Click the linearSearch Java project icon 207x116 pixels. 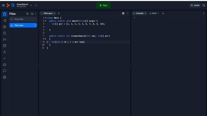(13, 5)
